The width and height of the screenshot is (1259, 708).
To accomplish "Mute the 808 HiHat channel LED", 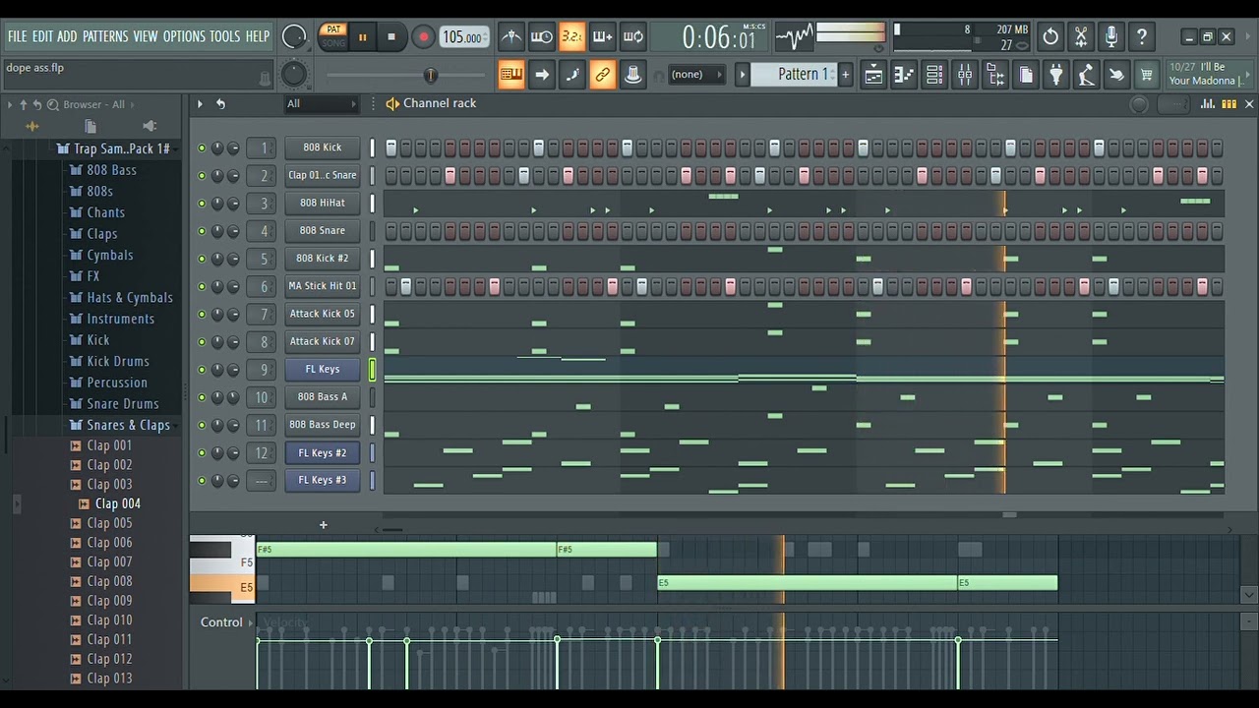I will point(202,204).
